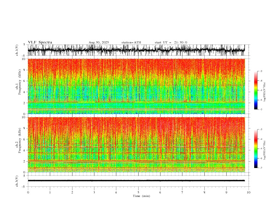Click the "VLF Spectra" plot title
The image size is (280, 216).
tap(40, 42)
